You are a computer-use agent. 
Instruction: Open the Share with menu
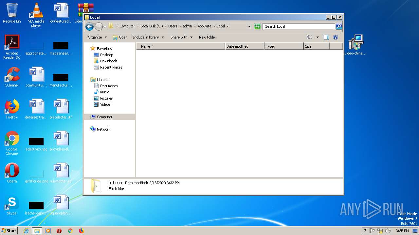click(x=181, y=37)
